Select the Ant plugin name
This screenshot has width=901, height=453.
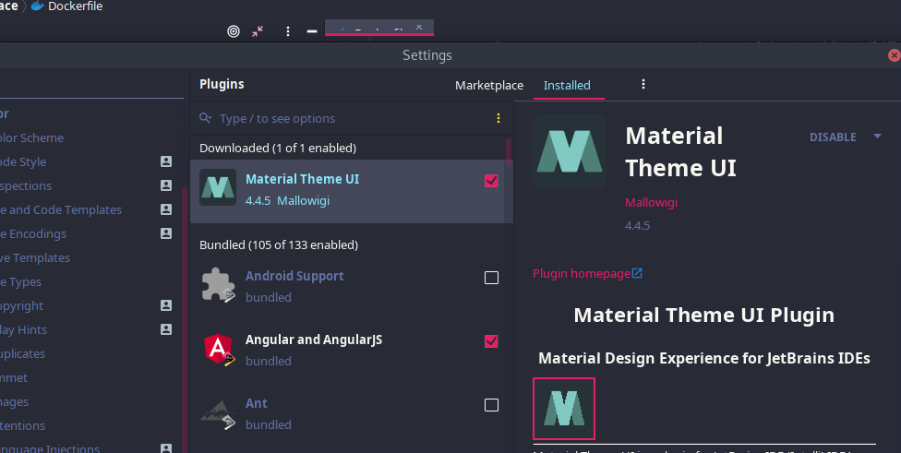pyautogui.click(x=257, y=403)
